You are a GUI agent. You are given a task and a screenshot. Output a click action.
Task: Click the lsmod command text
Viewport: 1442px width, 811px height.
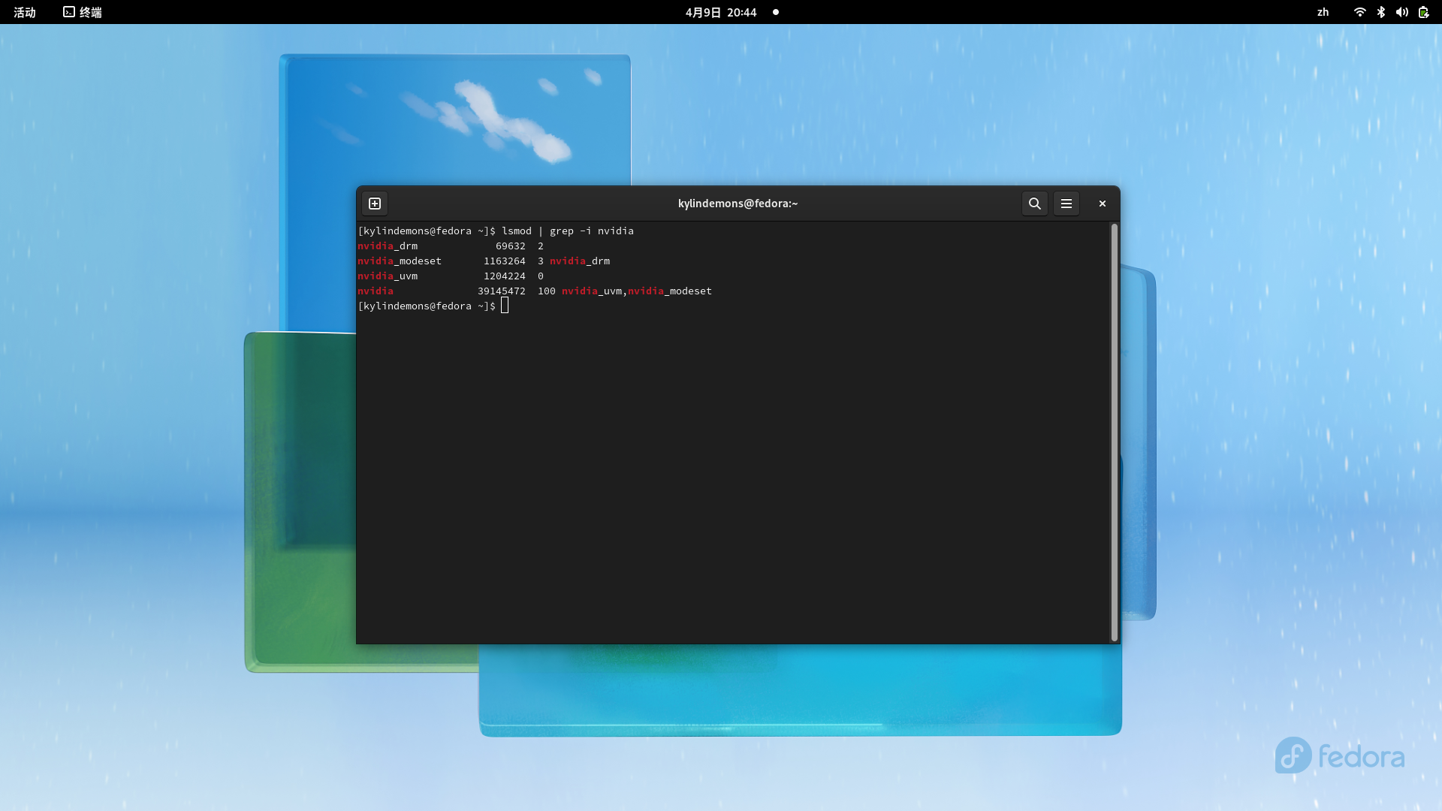pos(516,231)
